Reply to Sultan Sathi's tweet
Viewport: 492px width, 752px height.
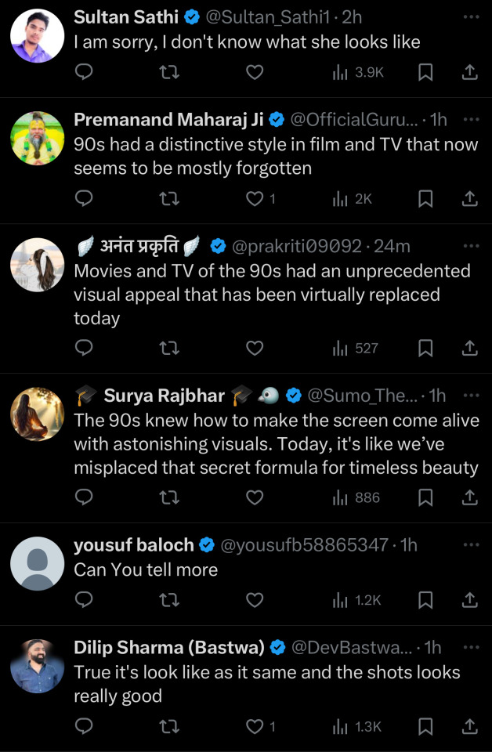[x=84, y=72]
